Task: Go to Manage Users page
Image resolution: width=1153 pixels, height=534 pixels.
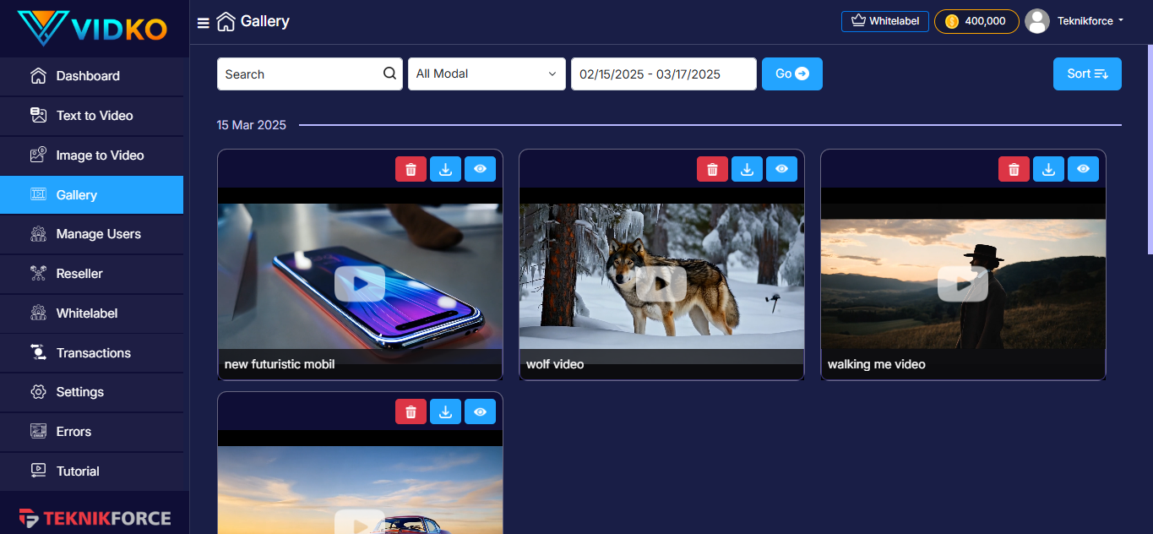Action: click(98, 234)
